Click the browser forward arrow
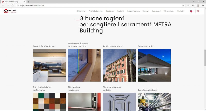The image size is (206, 111). [8, 5]
